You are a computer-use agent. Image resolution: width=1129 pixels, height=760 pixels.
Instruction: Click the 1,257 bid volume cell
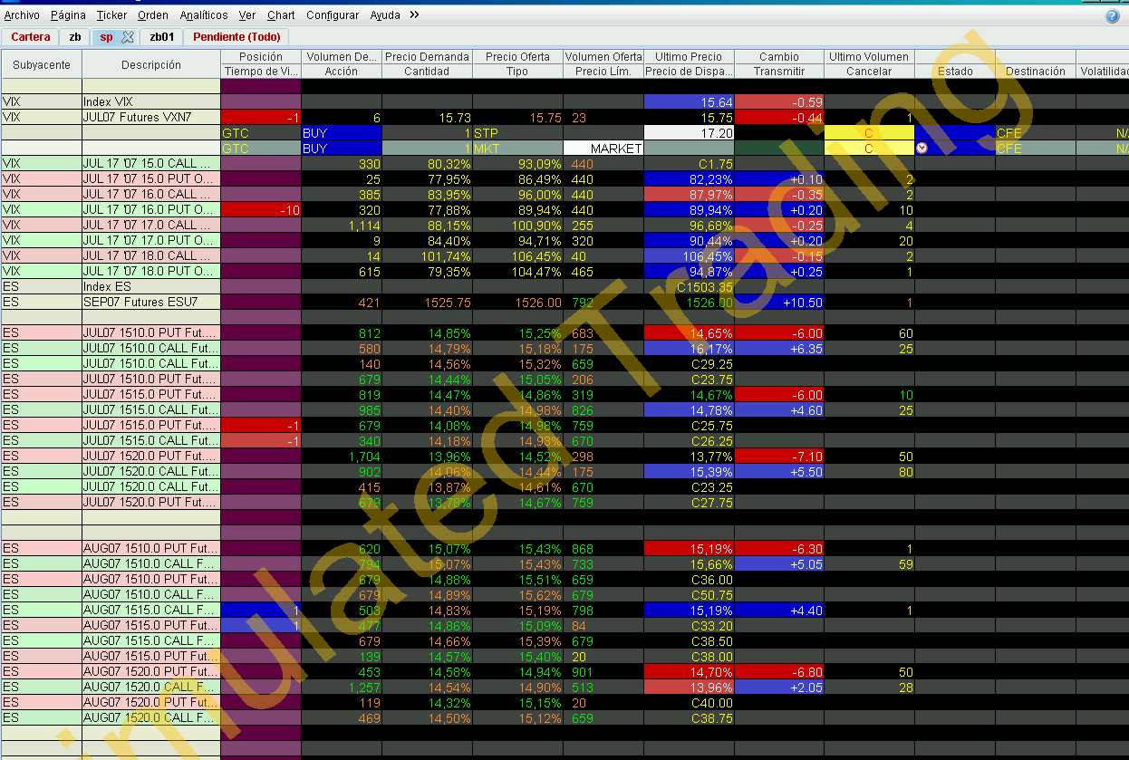342,688
